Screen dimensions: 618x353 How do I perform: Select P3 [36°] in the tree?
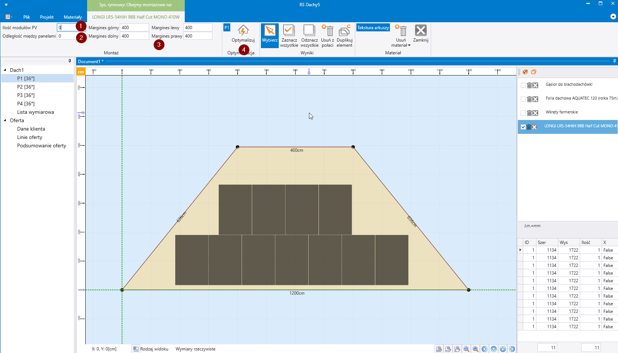[x=26, y=95]
